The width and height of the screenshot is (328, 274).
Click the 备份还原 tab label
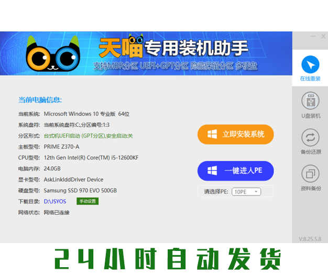pyautogui.click(x=311, y=152)
